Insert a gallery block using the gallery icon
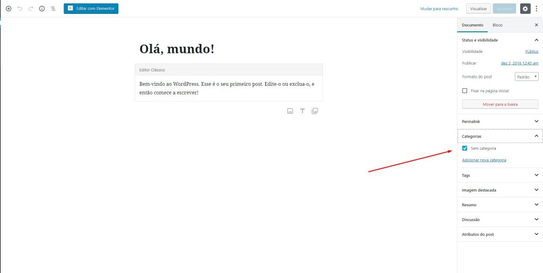 click(x=315, y=111)
